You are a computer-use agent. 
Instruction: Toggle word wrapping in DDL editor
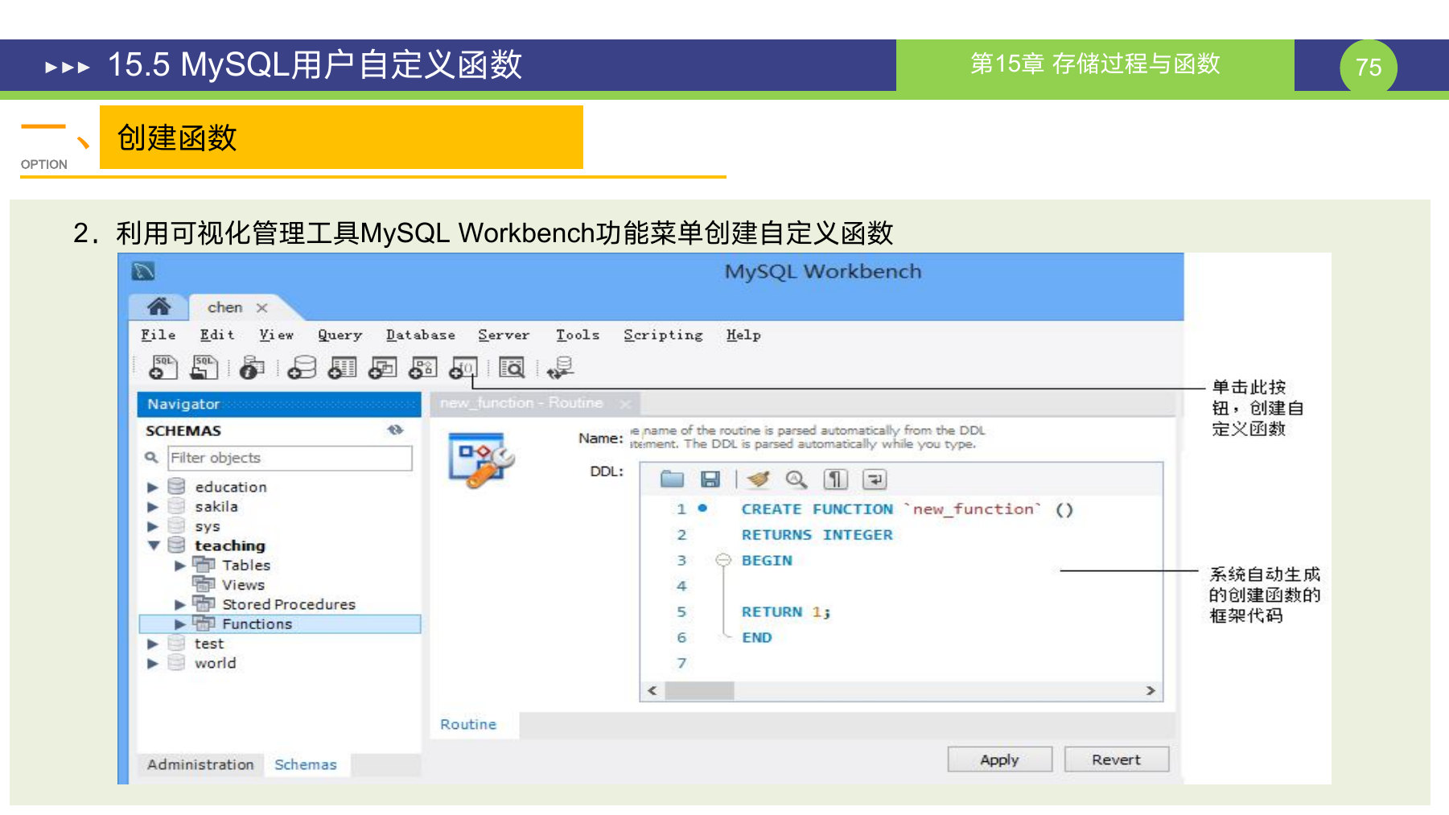(875, 480)
